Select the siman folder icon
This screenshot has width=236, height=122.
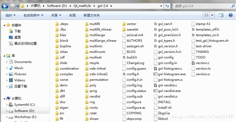tap(87, 119)
